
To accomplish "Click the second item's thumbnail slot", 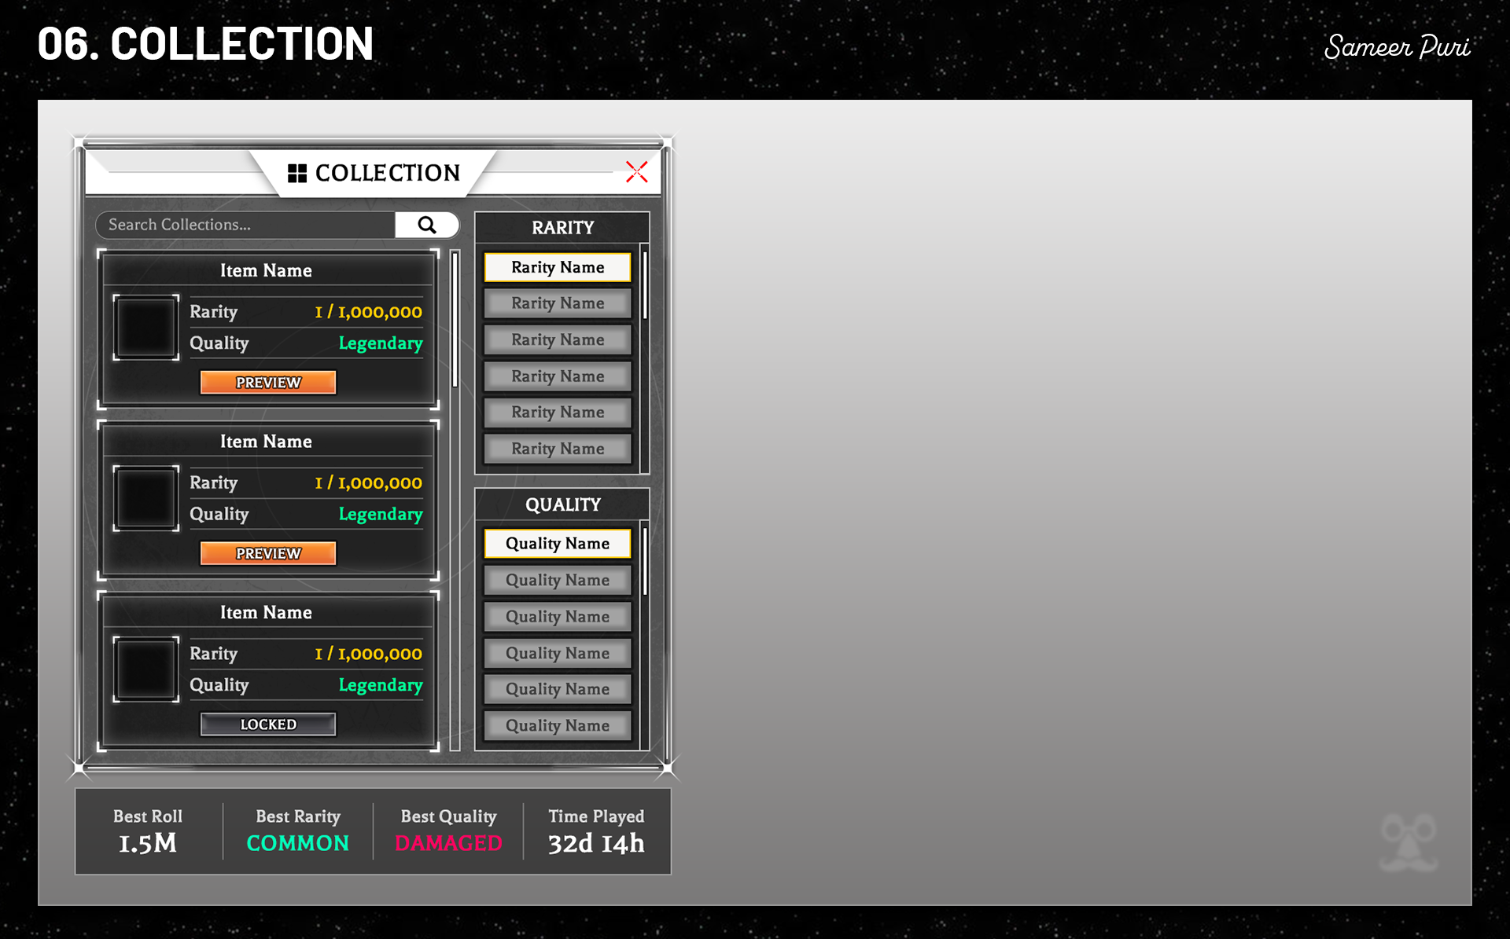I will [x=146, y=498].
